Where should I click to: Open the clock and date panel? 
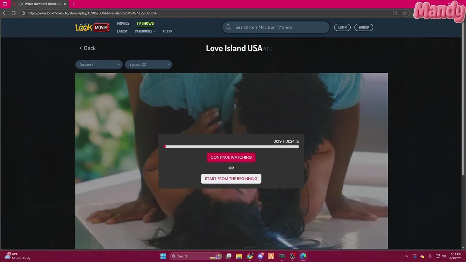tap(456, 256)
